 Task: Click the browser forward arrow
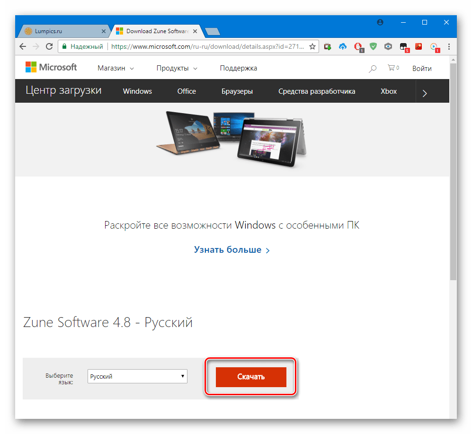click(x=36, y=47)
